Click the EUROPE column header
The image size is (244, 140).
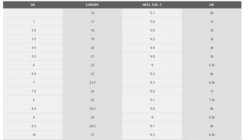92,5
